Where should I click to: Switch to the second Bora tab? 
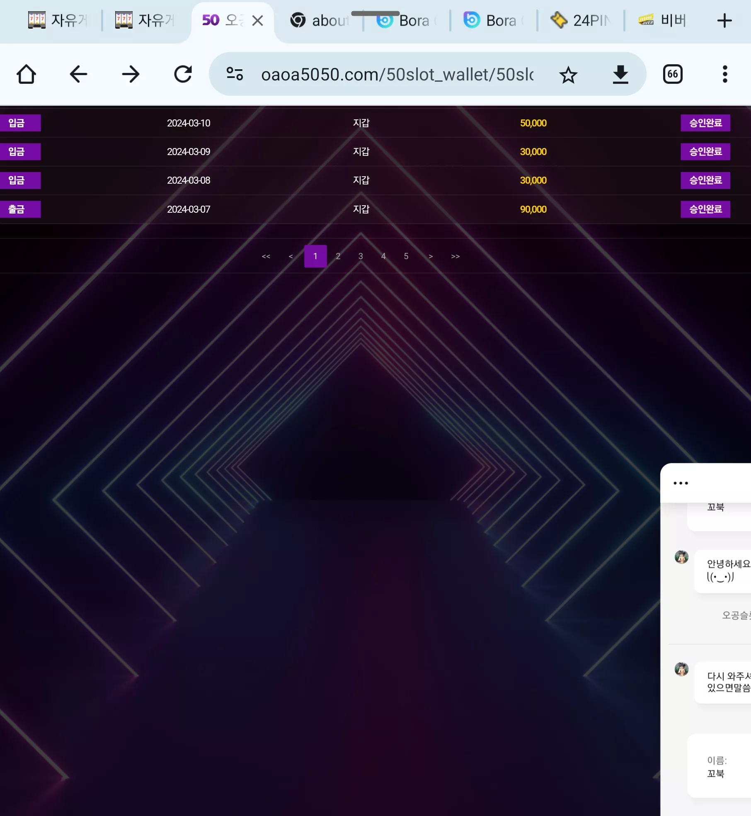494,20
